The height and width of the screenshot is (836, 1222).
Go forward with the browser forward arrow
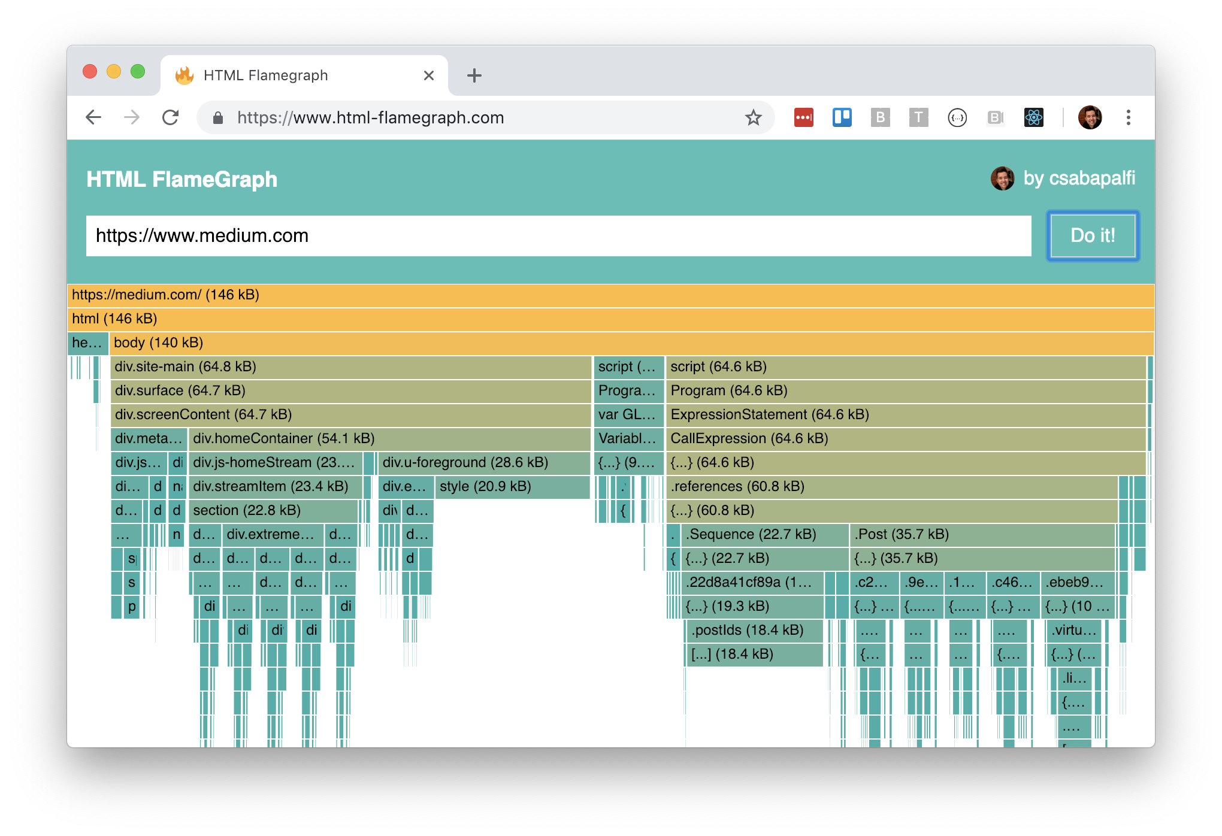(132, 117)
